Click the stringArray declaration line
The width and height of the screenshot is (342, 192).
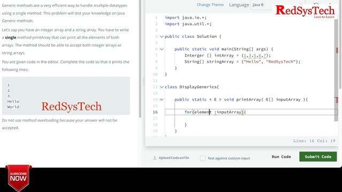pyautogui.click(x=242, y=62)
